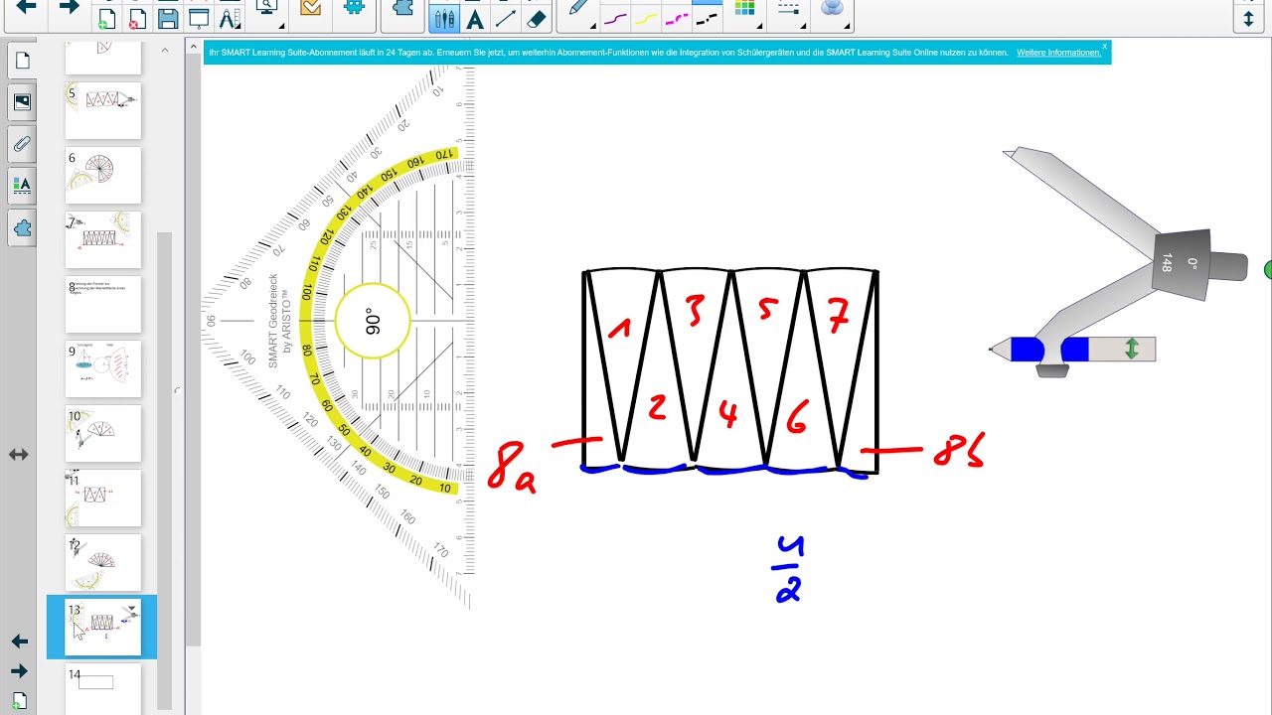This screenshot has height=715, width=1272.
Task: Select page 8 thumbnail
Action: click(103, 304)
